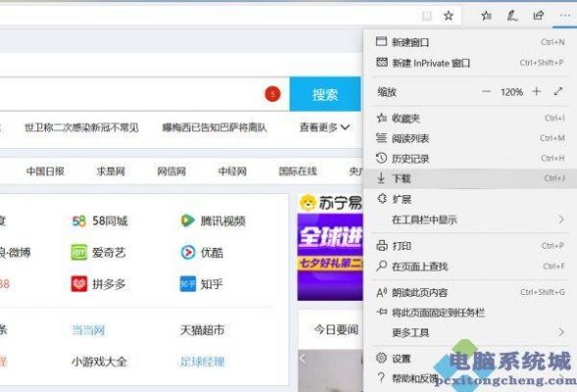Open headline 世卫称二次感染新冠不常见
The height and width of the screenshot is (392, 577).
pyautogui.click(x=81, y=127)
